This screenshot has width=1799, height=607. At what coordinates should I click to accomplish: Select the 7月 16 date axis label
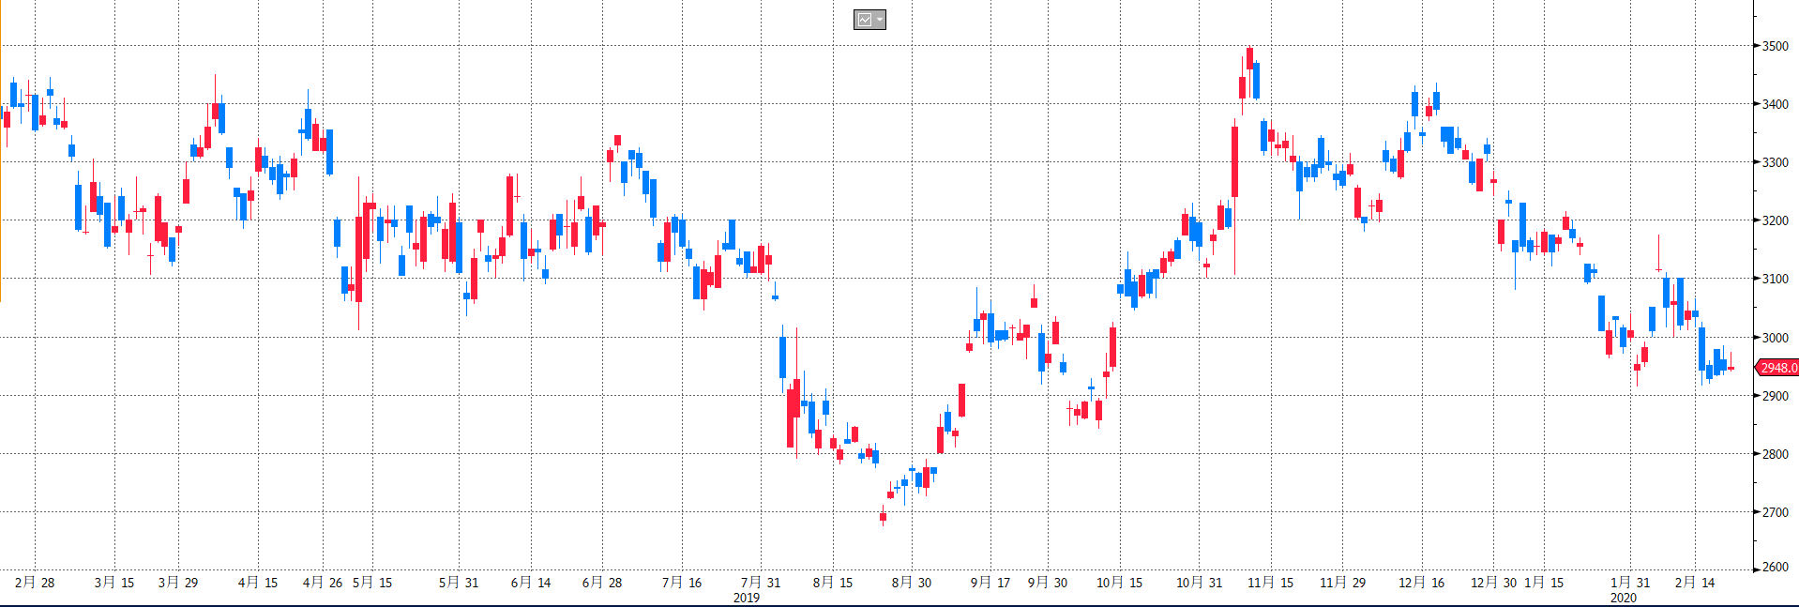[x=682, y=583]
